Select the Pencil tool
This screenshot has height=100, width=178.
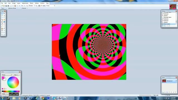click(2, 26)
